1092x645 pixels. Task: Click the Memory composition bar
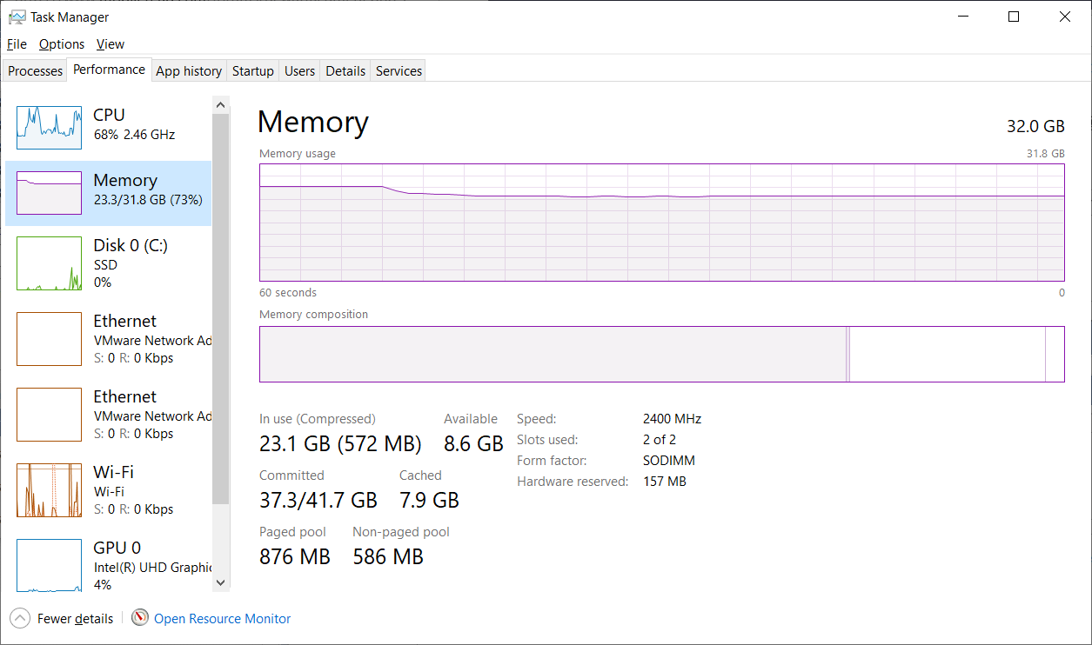click(661, 354)
